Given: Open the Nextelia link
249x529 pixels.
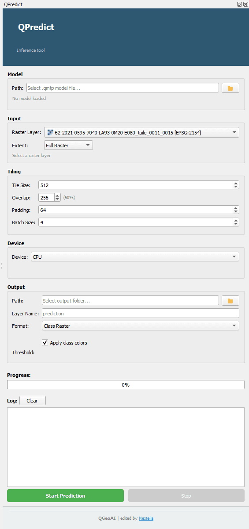Looking at the screenshot, I should pyautogui.click(x=146, y=518).
